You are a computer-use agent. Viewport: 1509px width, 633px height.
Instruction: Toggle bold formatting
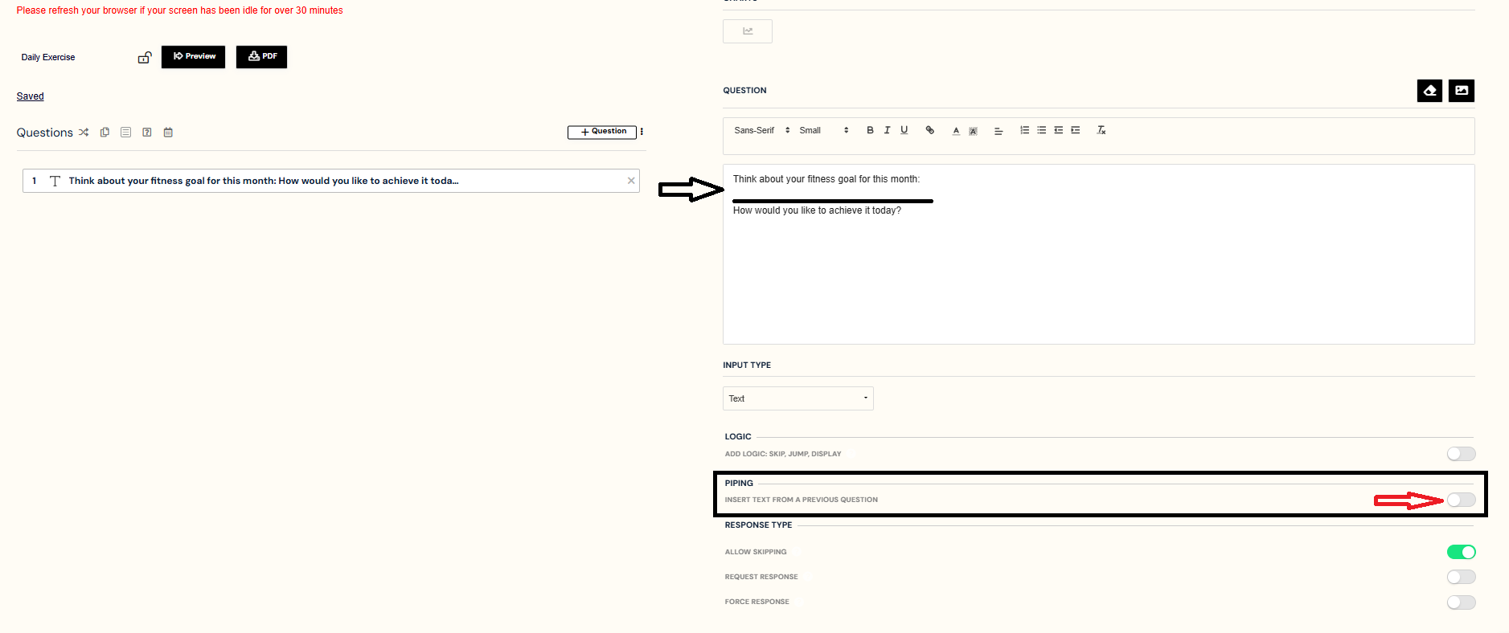[870, 130]
